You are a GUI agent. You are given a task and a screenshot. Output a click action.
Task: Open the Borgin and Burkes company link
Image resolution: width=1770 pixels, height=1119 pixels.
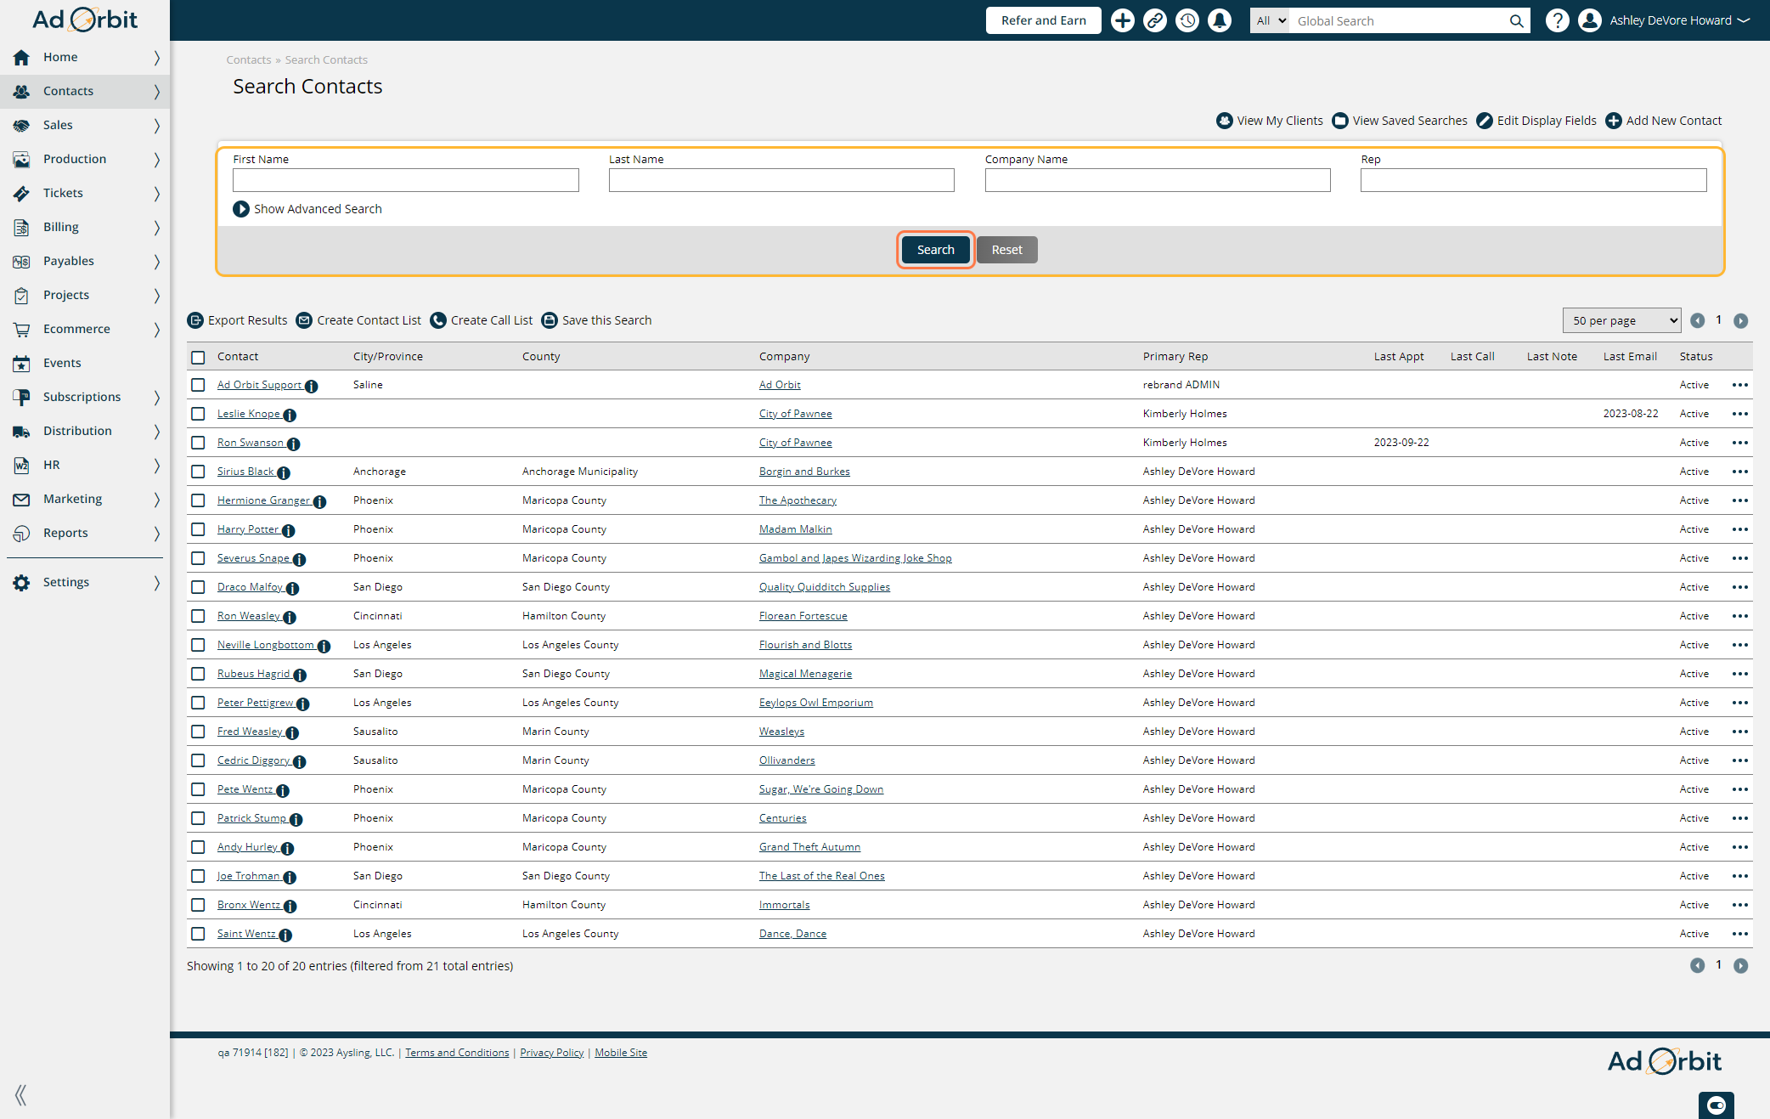pos(804,472)
